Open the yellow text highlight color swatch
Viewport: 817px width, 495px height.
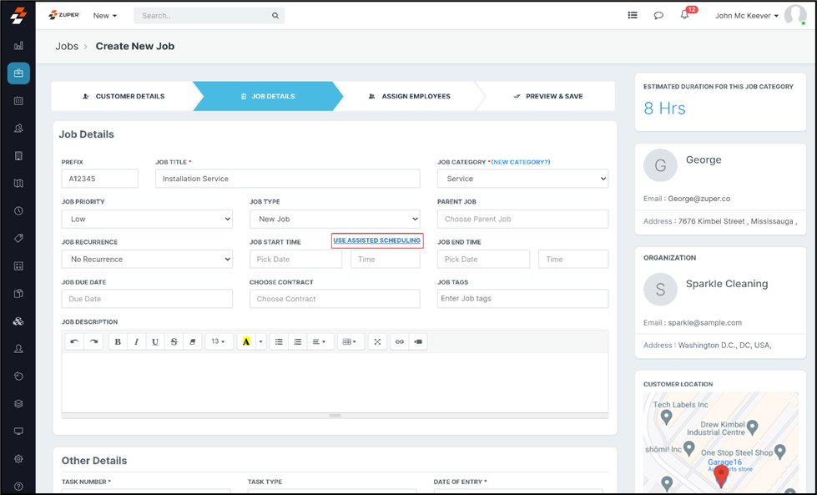pyautogui.click(x=245, y=341)
